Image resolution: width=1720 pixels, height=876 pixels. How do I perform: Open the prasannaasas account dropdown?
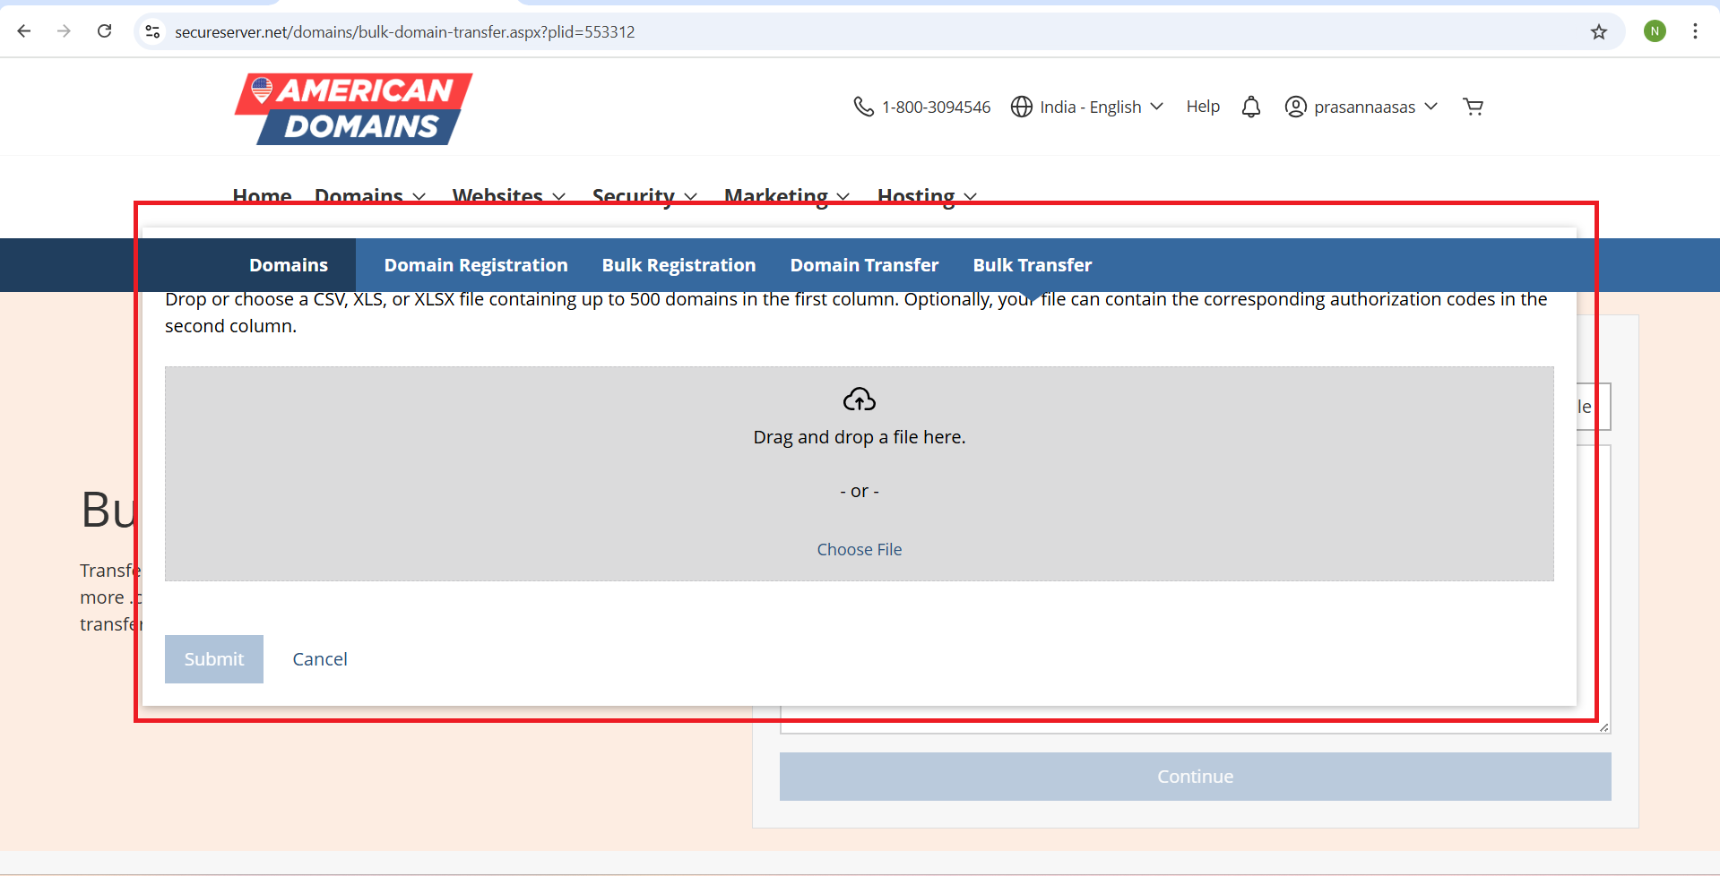(x=1361, y=107)
